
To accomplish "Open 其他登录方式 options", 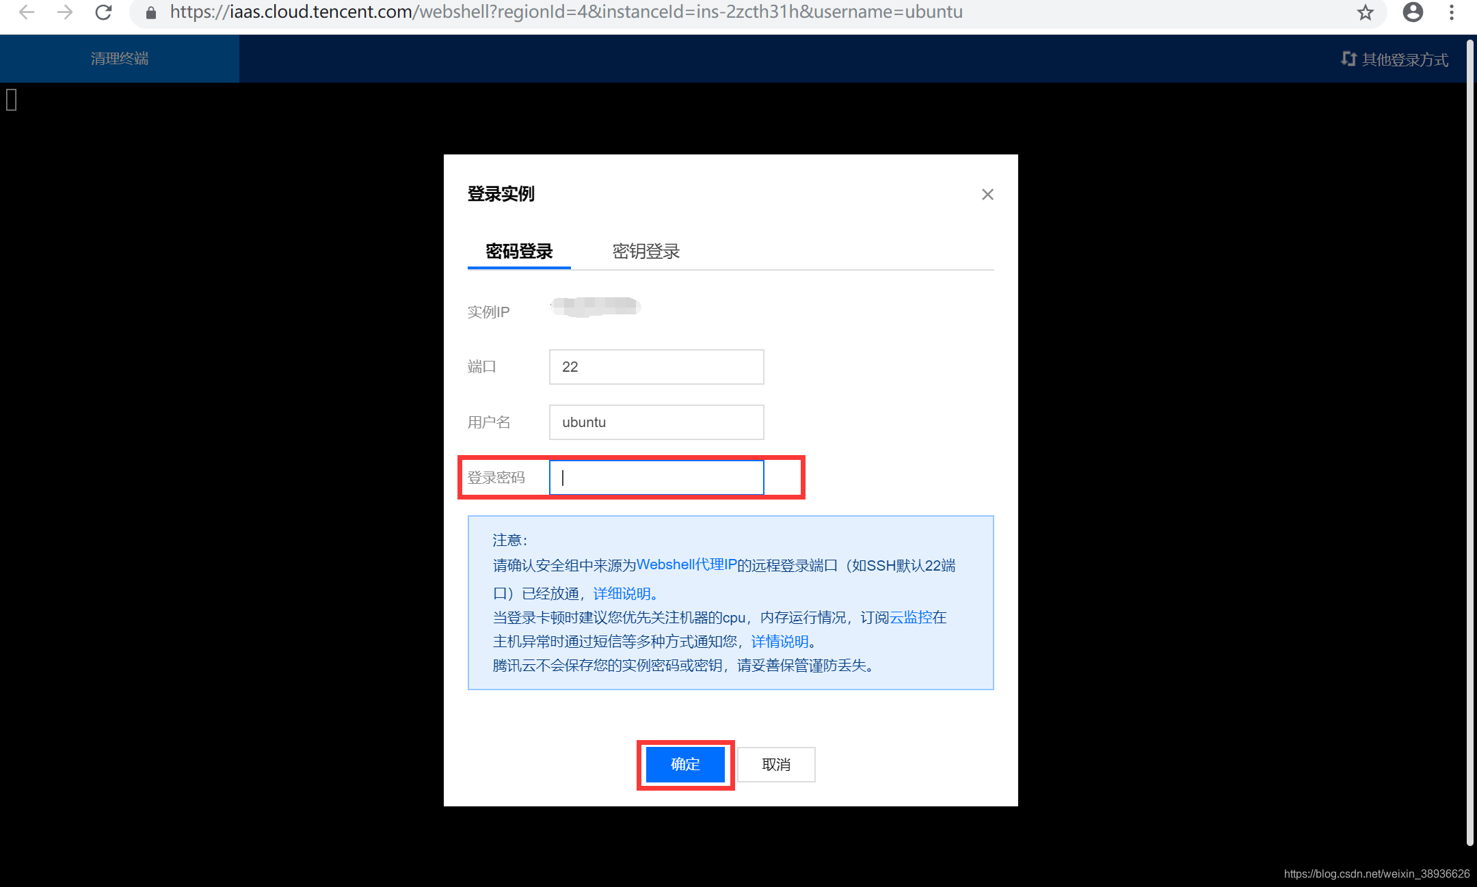I will pos(1405,59).
